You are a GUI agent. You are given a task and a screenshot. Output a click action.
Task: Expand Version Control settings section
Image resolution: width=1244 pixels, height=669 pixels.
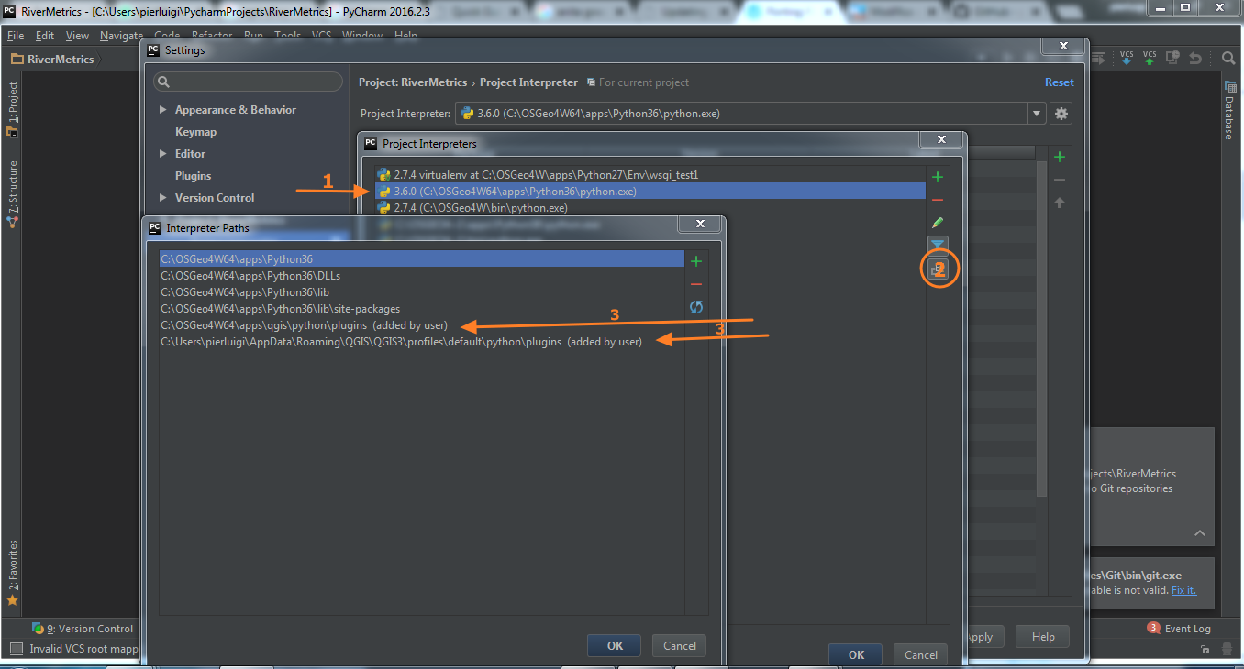pos(163,198)
